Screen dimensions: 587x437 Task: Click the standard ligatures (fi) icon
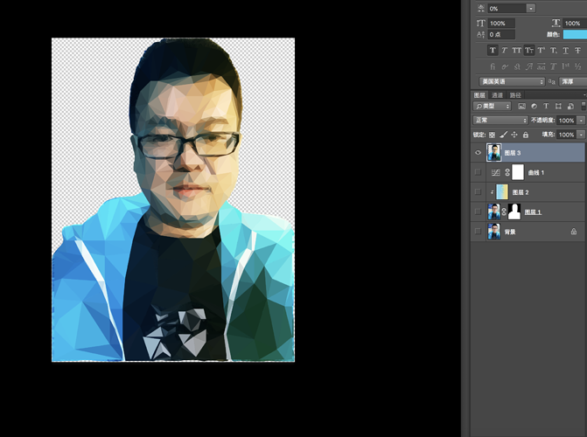[x=493, y=66]
